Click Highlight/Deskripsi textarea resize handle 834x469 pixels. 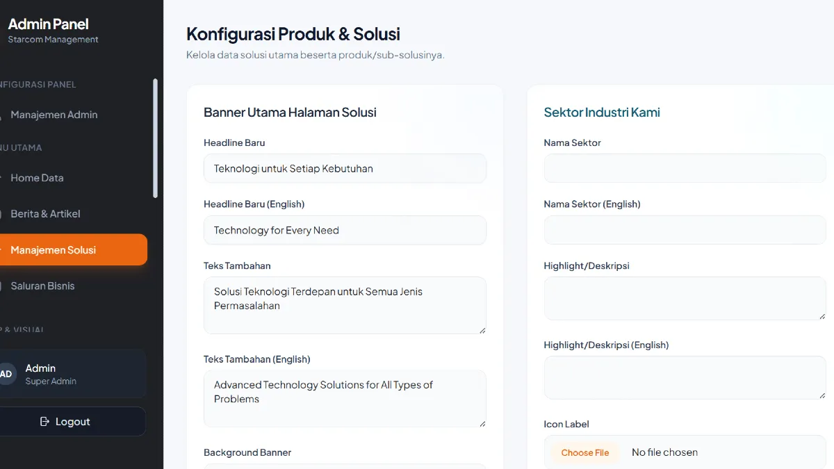[x=822, y=316]
